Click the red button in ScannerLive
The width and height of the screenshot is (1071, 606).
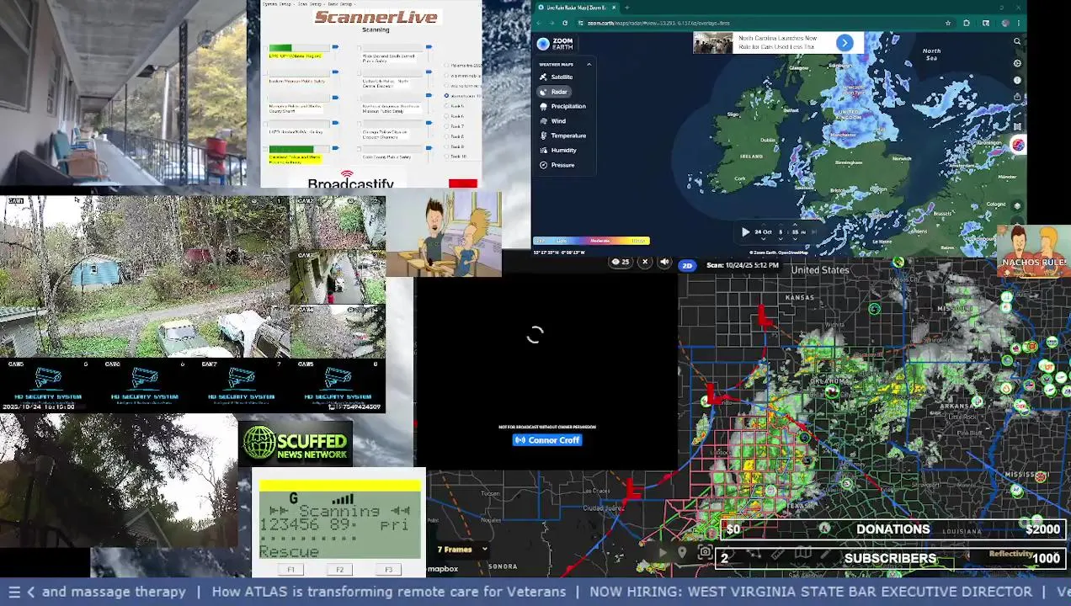pos(462,183)
